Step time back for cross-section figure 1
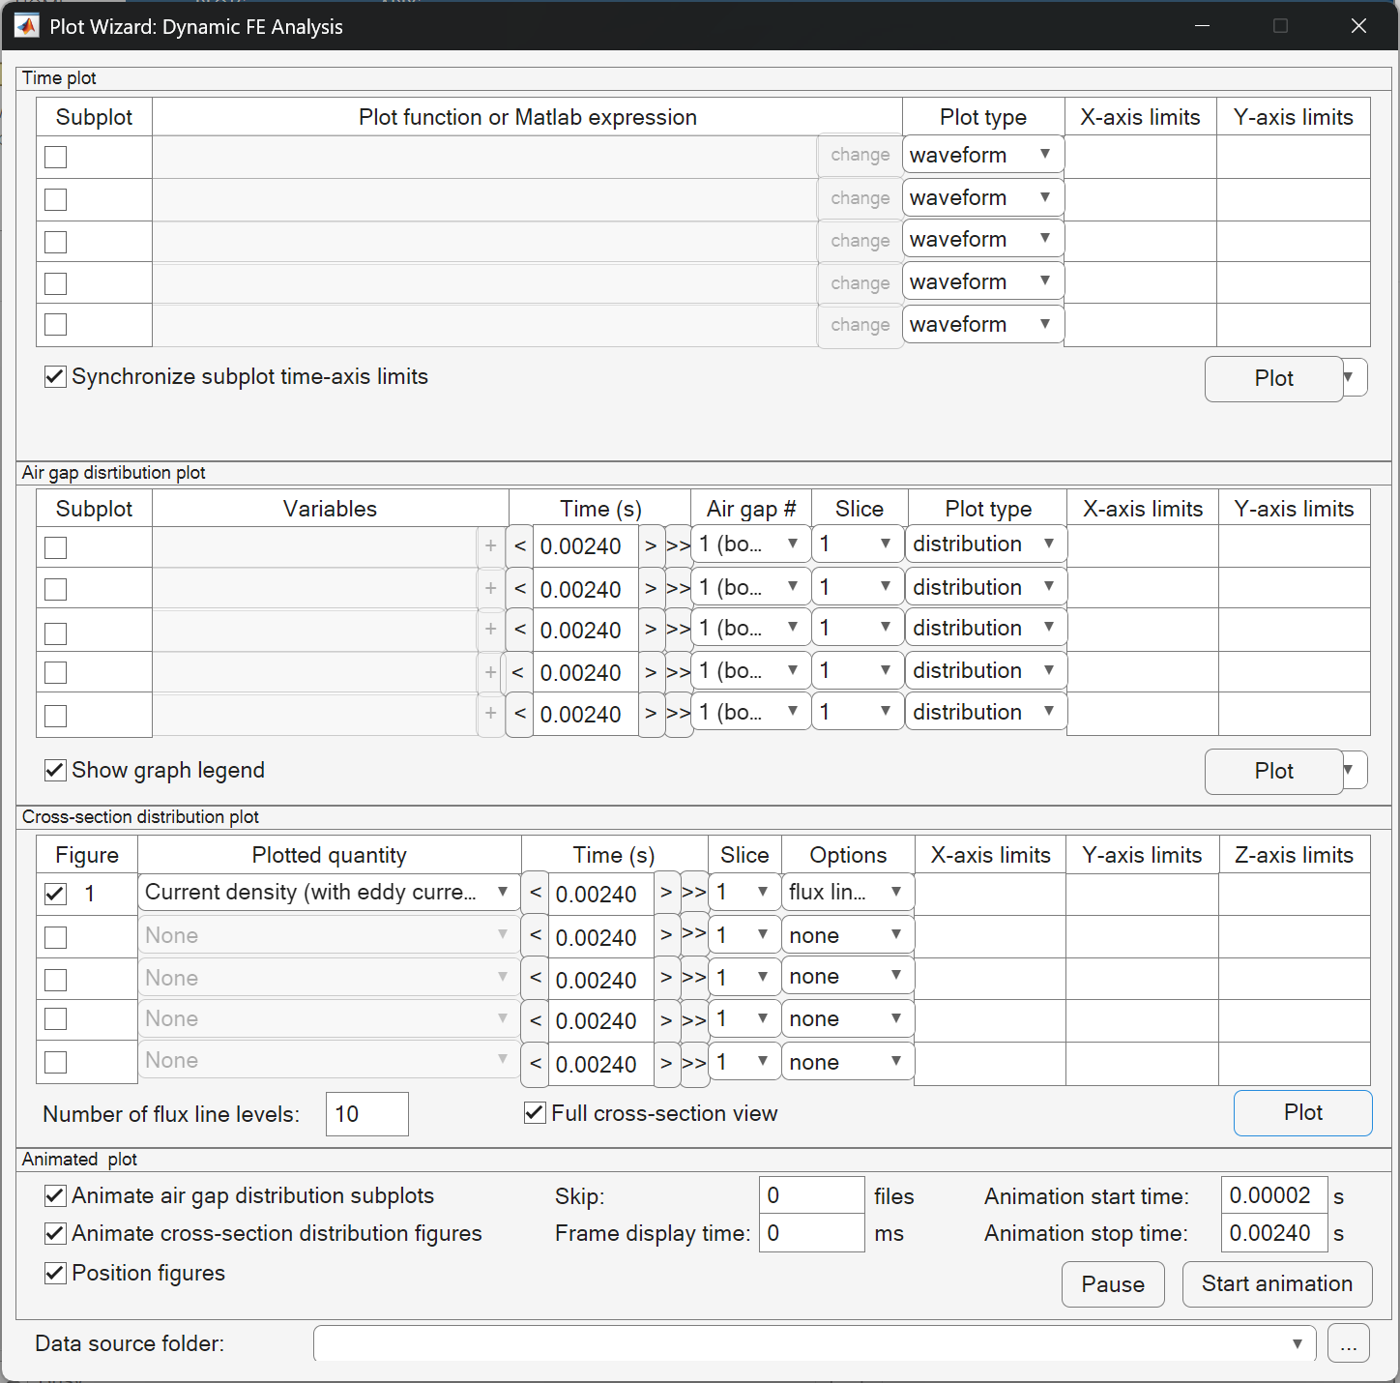Viewport: 1400px width, 1383px height. click(535, 894)
